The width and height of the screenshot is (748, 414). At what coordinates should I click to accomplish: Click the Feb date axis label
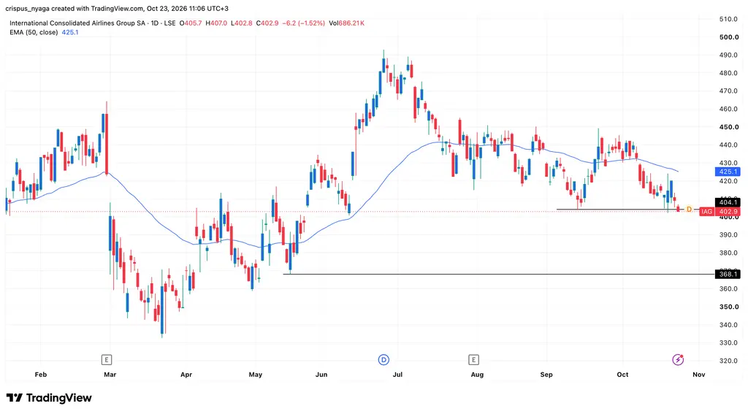click(41, 375)
